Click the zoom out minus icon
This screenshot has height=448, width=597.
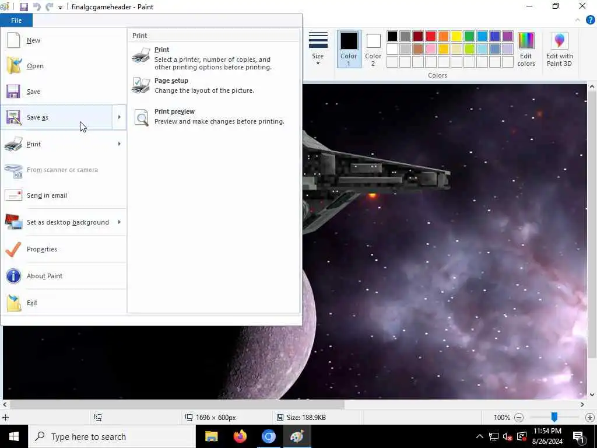click(x=518, y=418)
